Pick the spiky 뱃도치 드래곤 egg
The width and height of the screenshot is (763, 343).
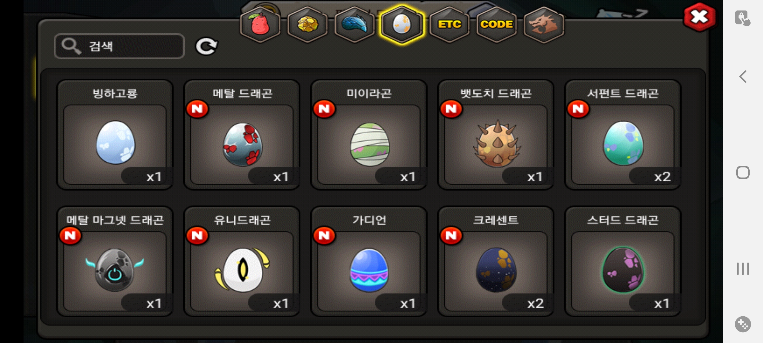click(496, 135)
